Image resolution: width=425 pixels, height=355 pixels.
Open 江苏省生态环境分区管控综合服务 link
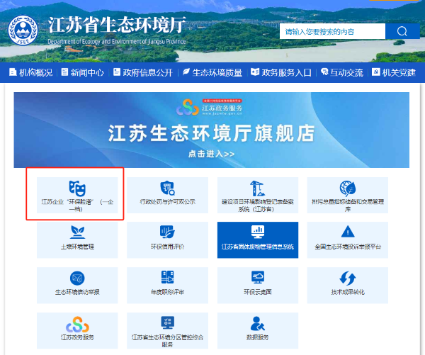point(167,331)
